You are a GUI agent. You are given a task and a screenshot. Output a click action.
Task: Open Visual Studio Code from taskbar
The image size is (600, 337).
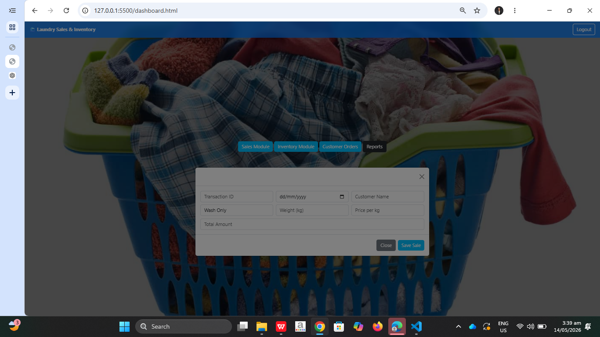[416, 326]
